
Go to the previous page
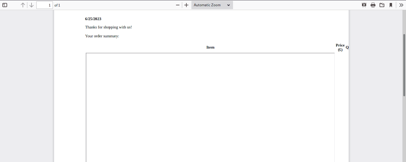click(x=23, y=5)
